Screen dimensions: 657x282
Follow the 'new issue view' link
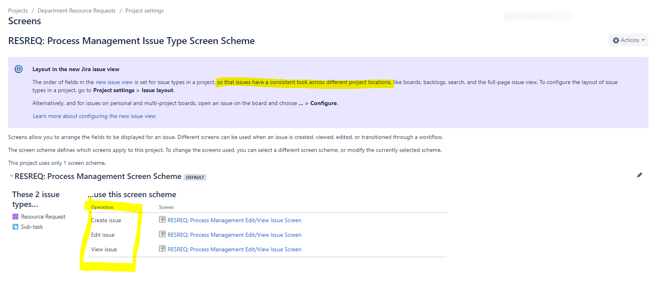[114, 82]
